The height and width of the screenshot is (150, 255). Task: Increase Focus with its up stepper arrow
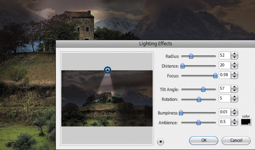(234, 73)
